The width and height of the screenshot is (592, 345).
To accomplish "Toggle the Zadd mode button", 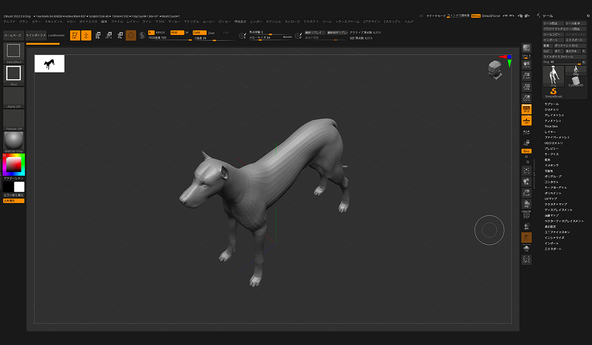I will [x=199, y=33].
